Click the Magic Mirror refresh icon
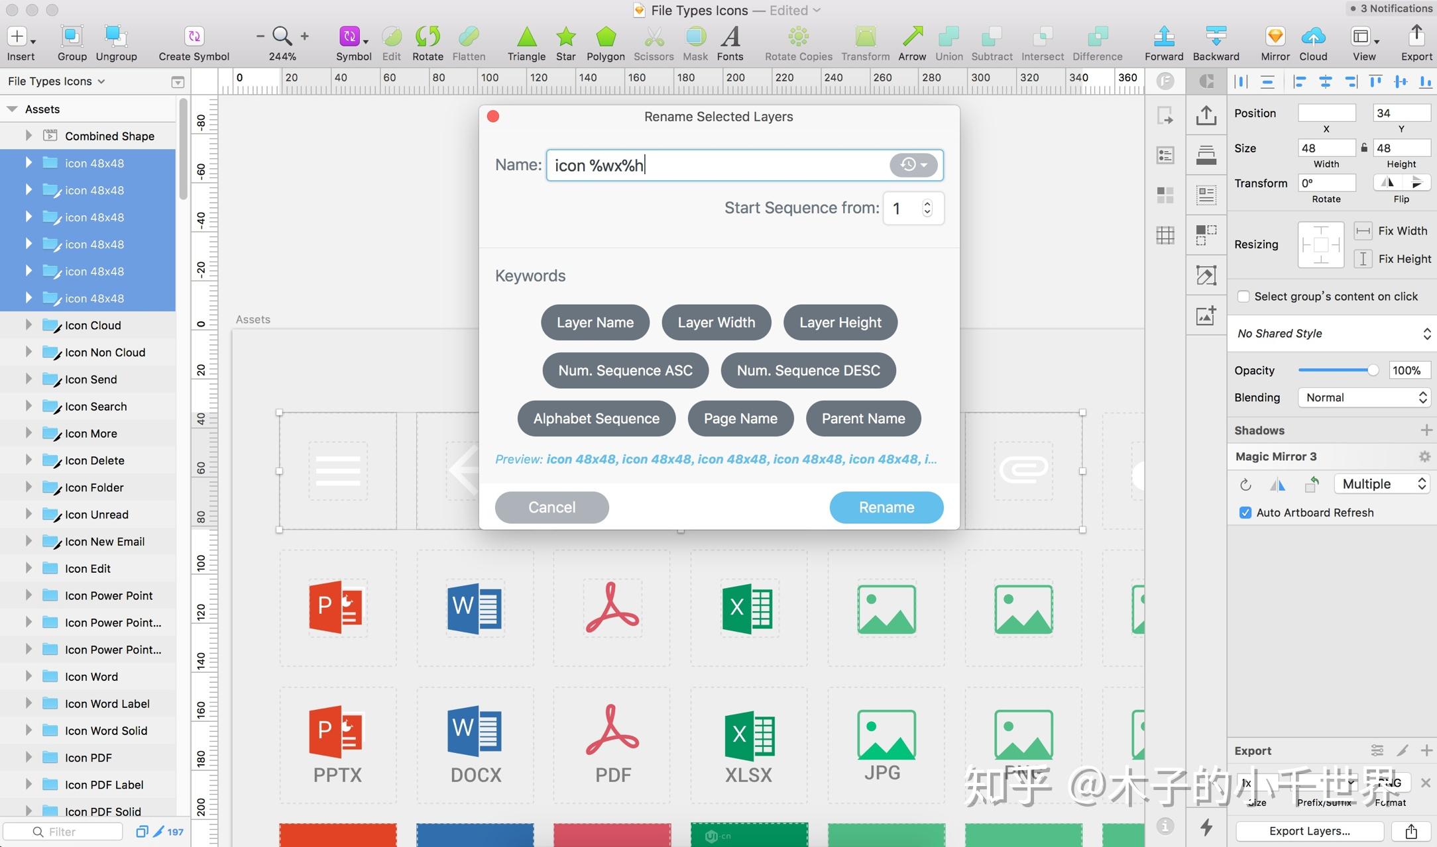The image size is (1437, 847). click(x=1246, y=485)
